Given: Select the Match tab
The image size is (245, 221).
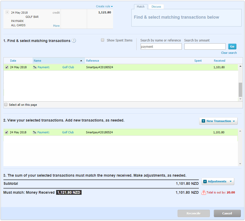Looking at the screenshot, I should (141, 7).
